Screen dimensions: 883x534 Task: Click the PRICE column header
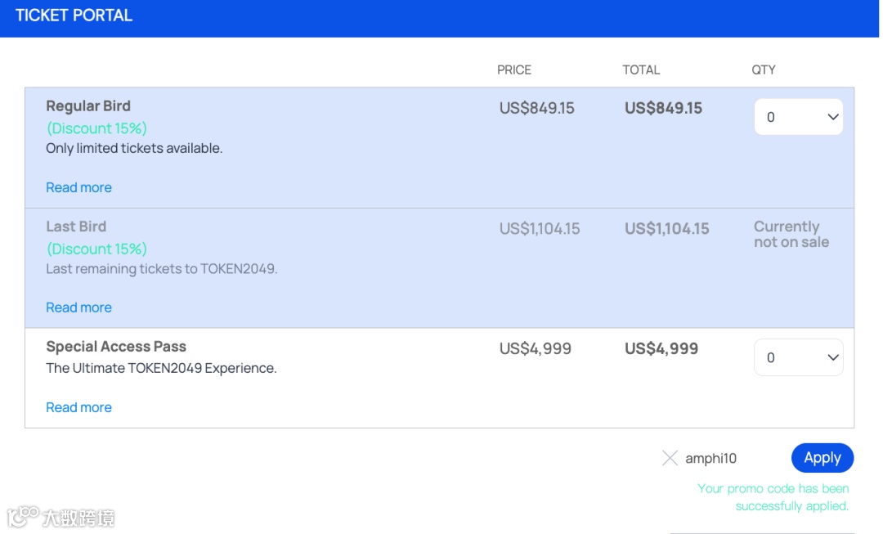point(514,70)
